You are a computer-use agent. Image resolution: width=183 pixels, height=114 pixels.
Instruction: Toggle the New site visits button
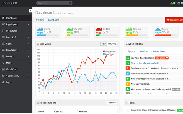103,44
